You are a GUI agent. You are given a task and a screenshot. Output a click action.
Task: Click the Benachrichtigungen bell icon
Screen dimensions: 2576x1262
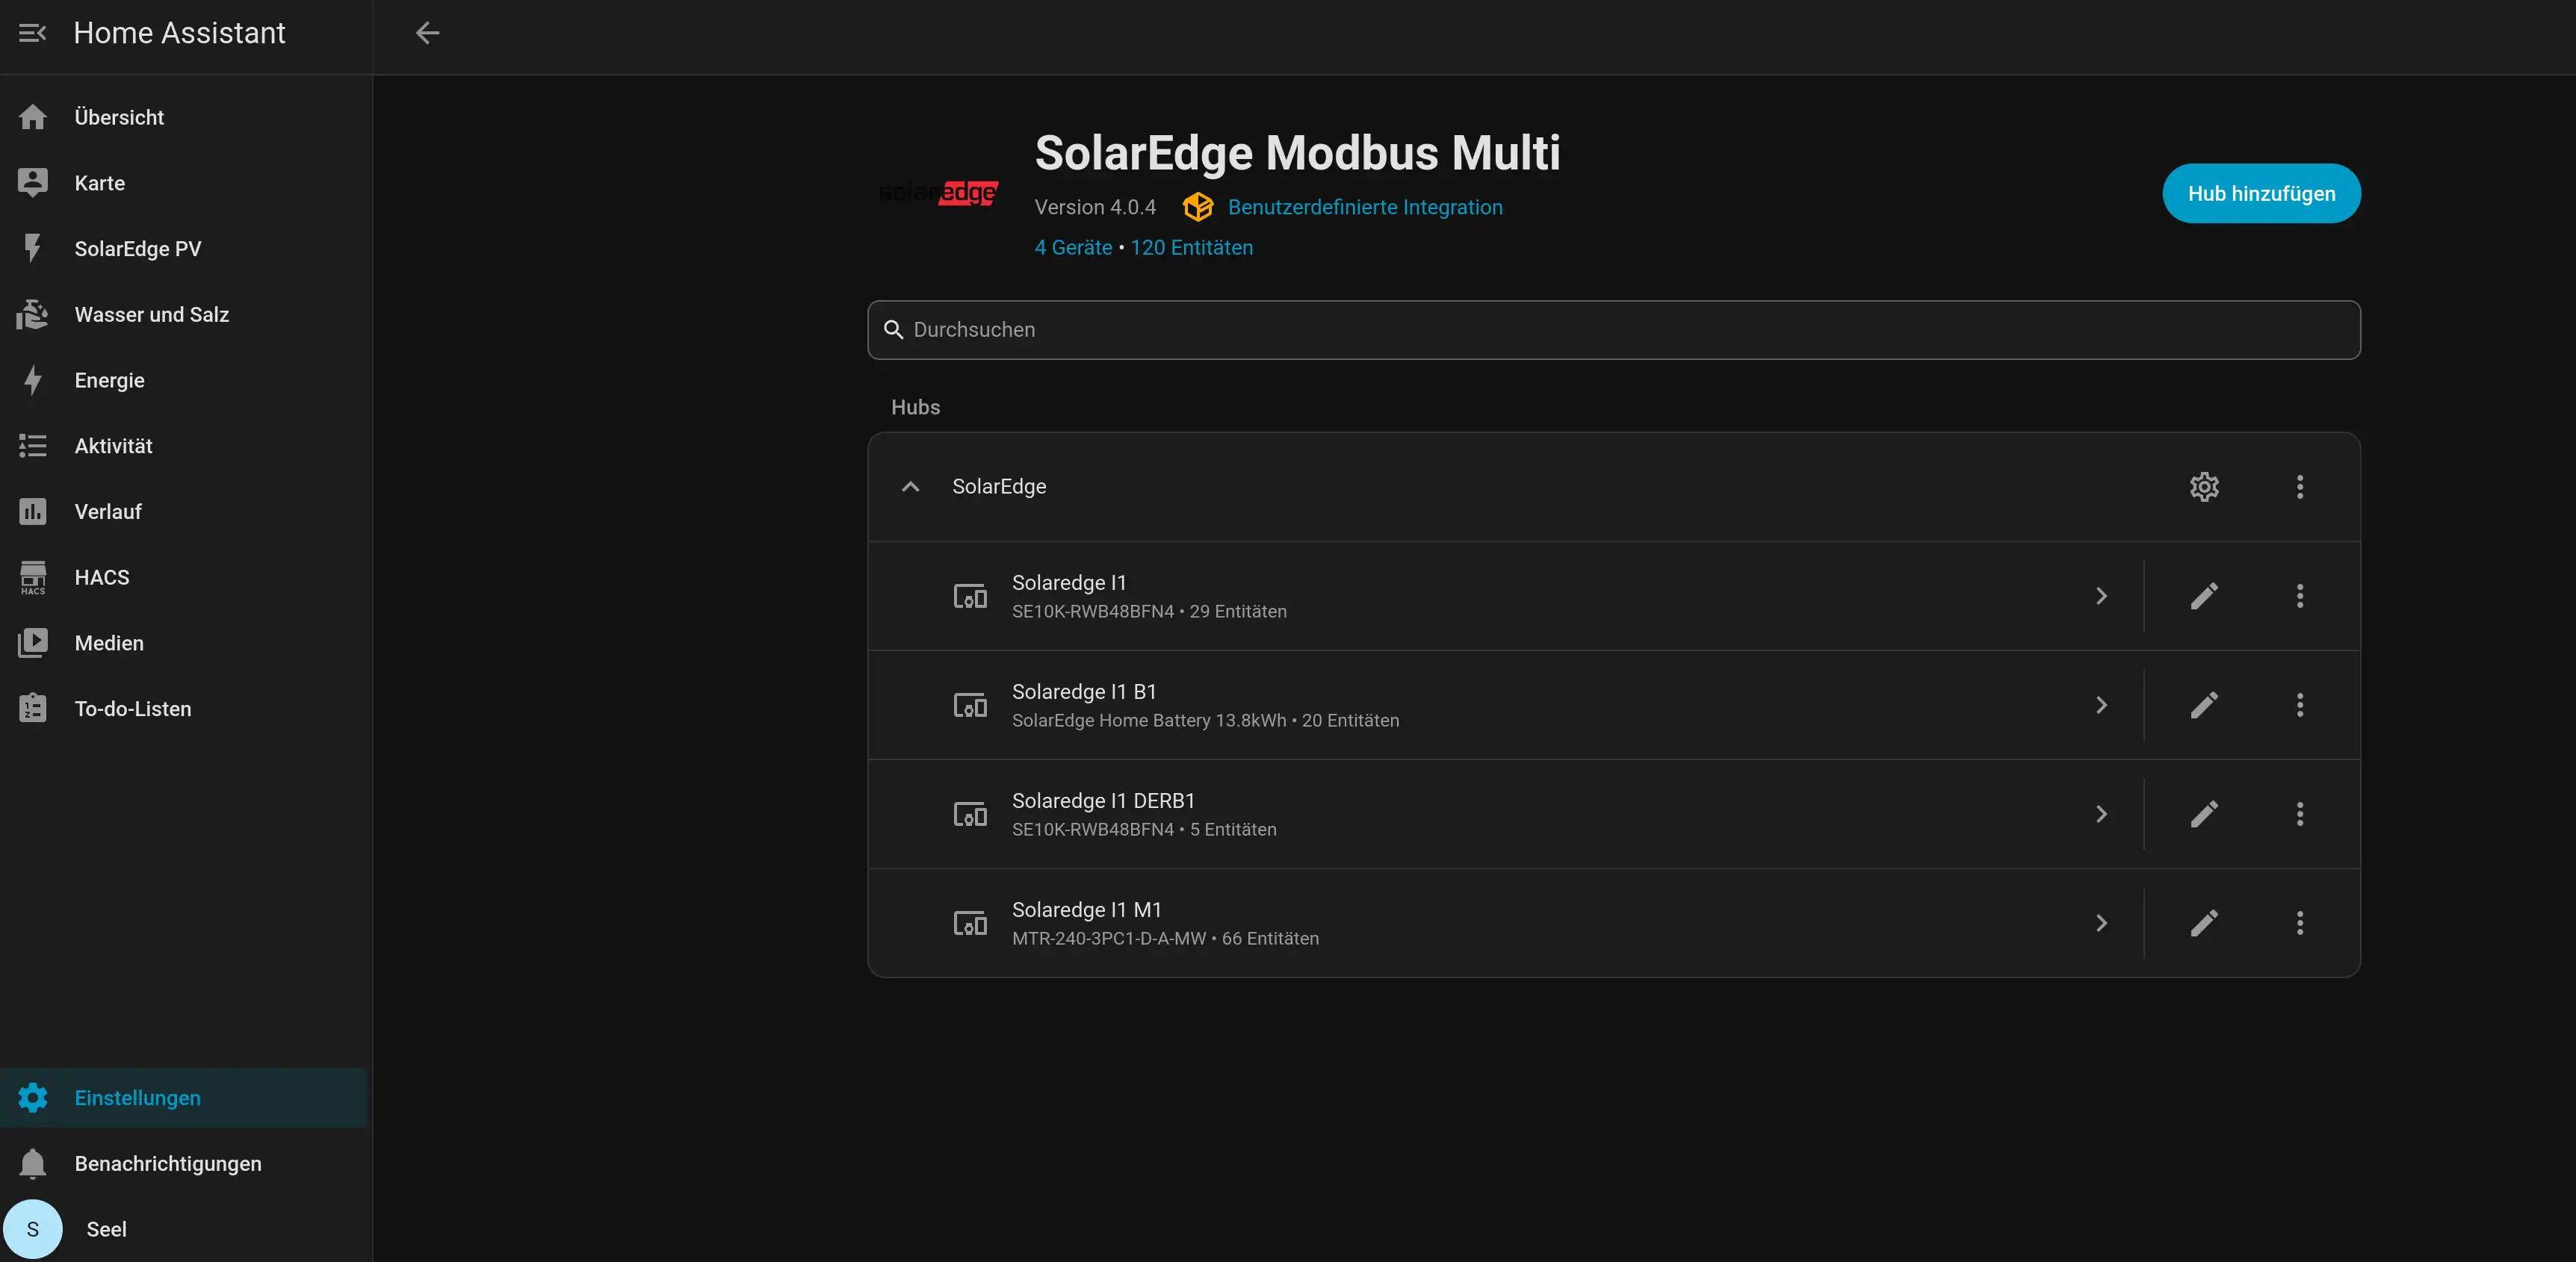click(x=33, y=1163)
